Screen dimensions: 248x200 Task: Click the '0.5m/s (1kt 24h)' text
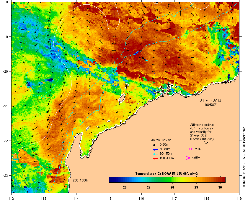click(202, 139)
